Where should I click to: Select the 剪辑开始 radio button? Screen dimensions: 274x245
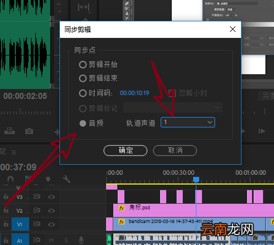83,64
